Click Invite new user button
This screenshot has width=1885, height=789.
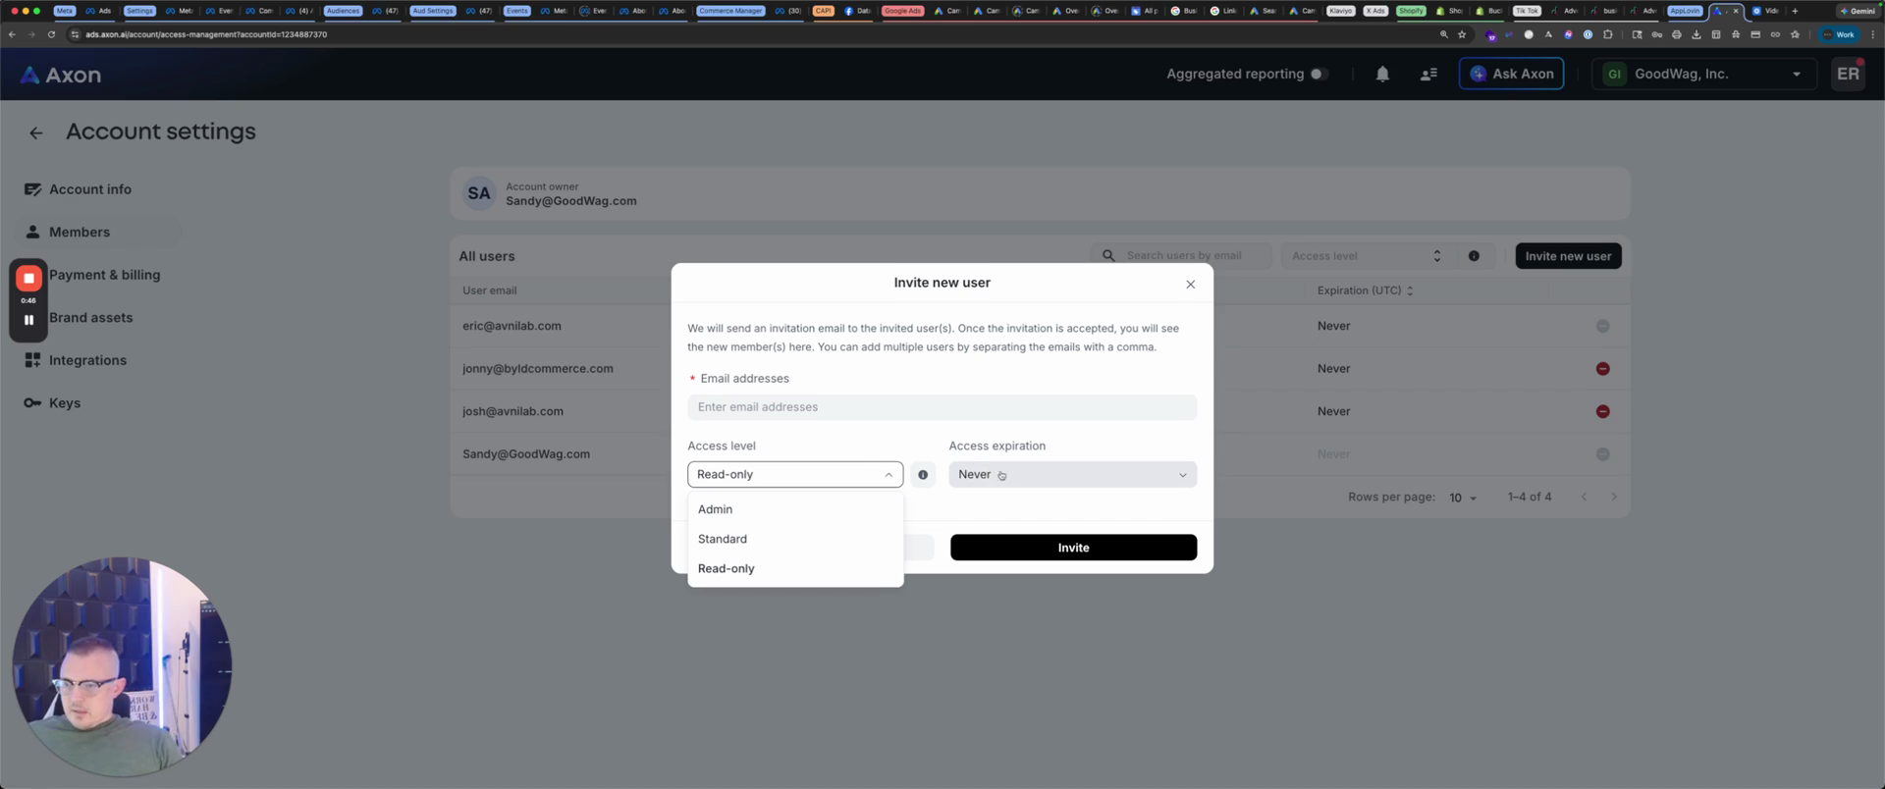pos(1568,256)
